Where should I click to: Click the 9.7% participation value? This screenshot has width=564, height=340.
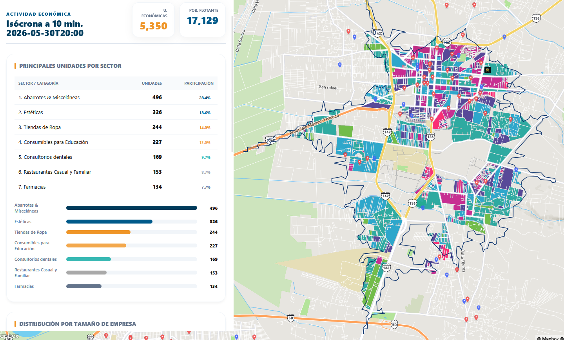coord(206,158)
